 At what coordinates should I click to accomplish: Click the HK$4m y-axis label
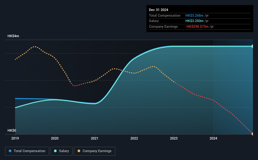coord(13,36)
